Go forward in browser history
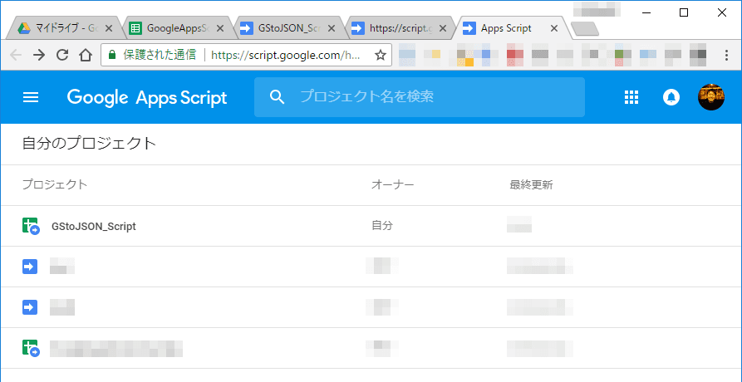This screenshot has width=742, height=382. pyautogui.click(x=39, y=56)
